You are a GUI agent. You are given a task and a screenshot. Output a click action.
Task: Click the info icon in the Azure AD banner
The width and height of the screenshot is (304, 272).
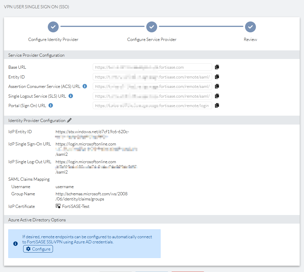(x=15, y=244)
